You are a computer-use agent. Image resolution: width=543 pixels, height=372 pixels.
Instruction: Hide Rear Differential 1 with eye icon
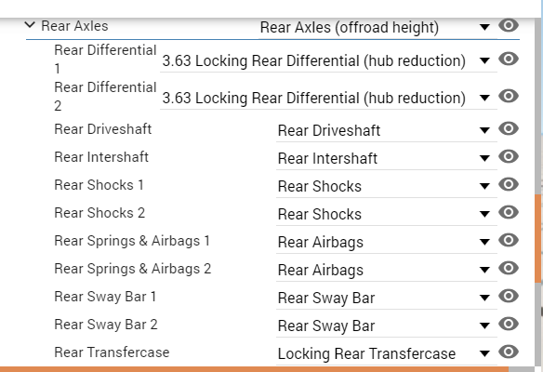click(509, 59)
